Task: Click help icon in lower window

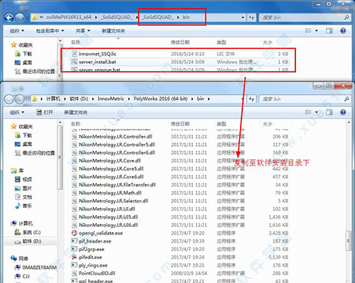Action: click(x=343, y=112)
